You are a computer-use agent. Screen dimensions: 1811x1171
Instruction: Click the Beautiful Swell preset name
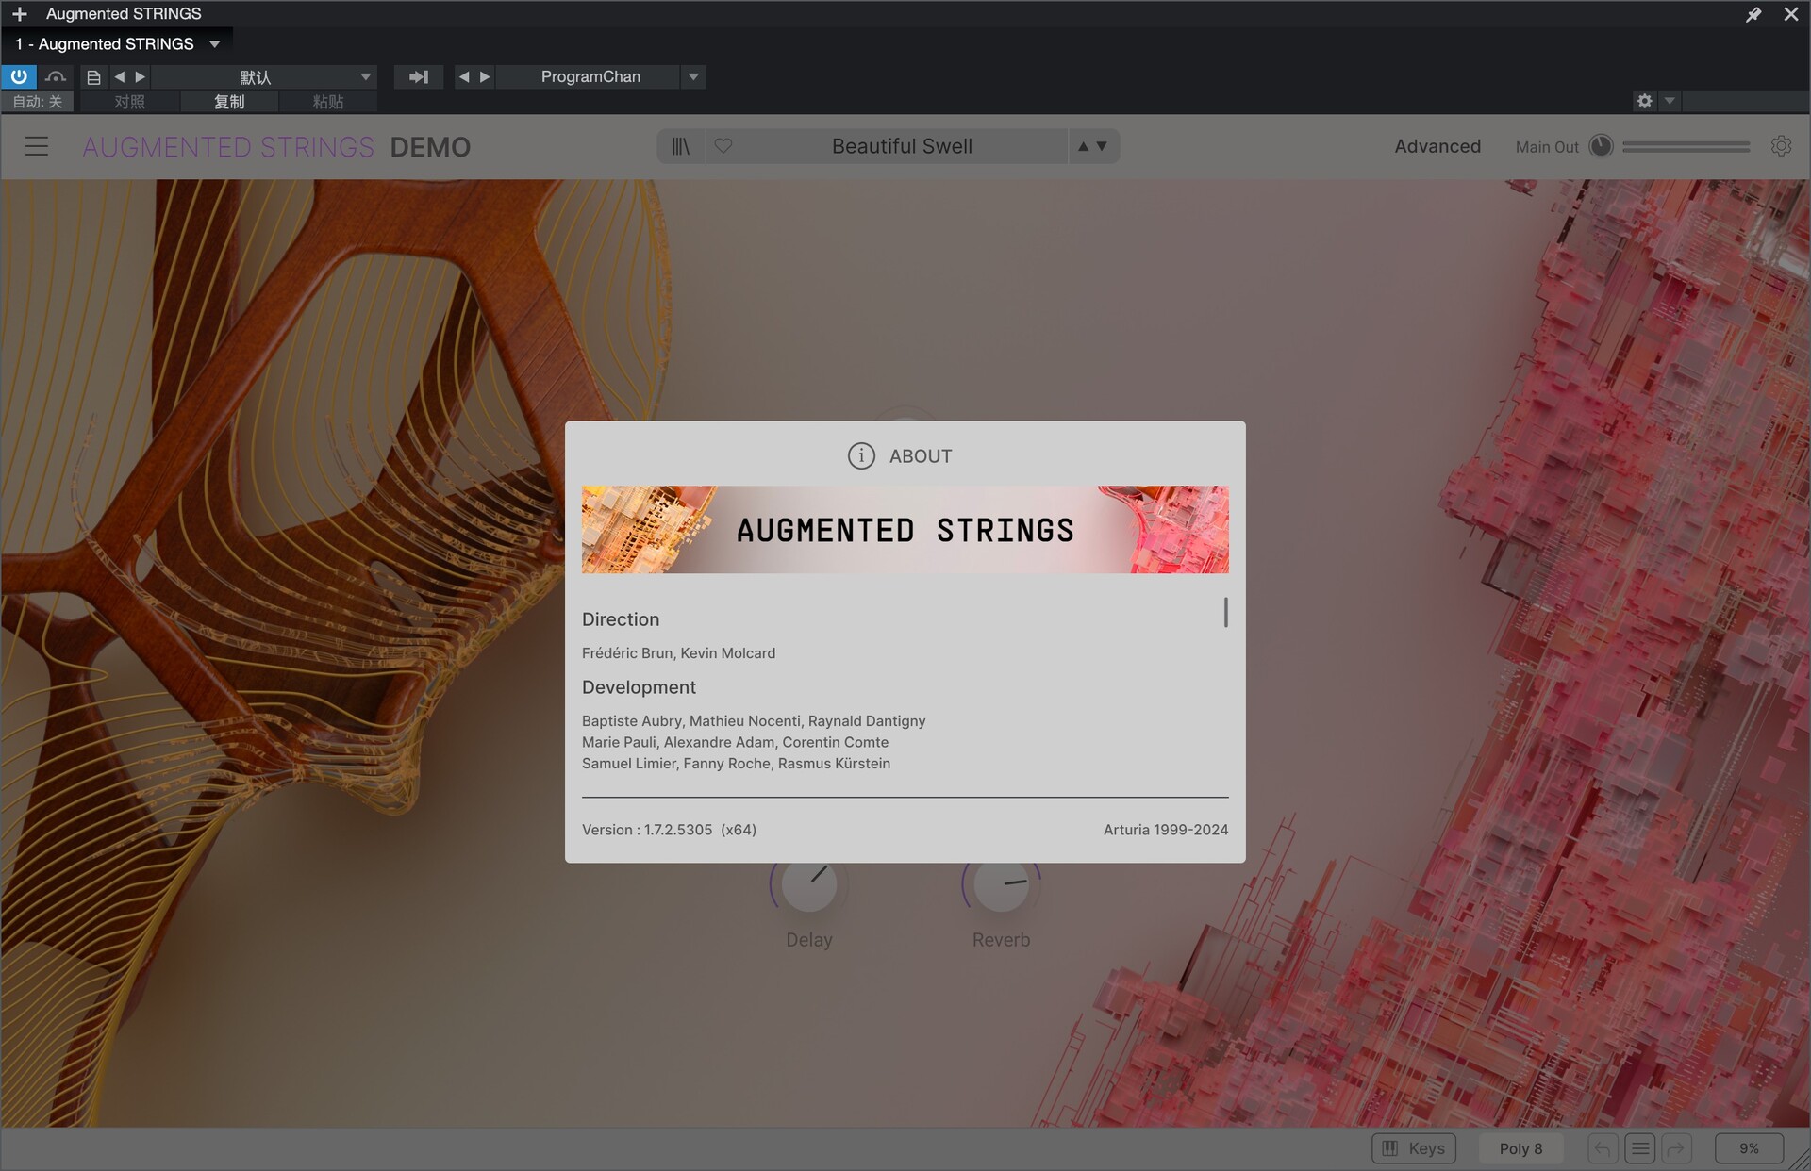tap(902, 146)
